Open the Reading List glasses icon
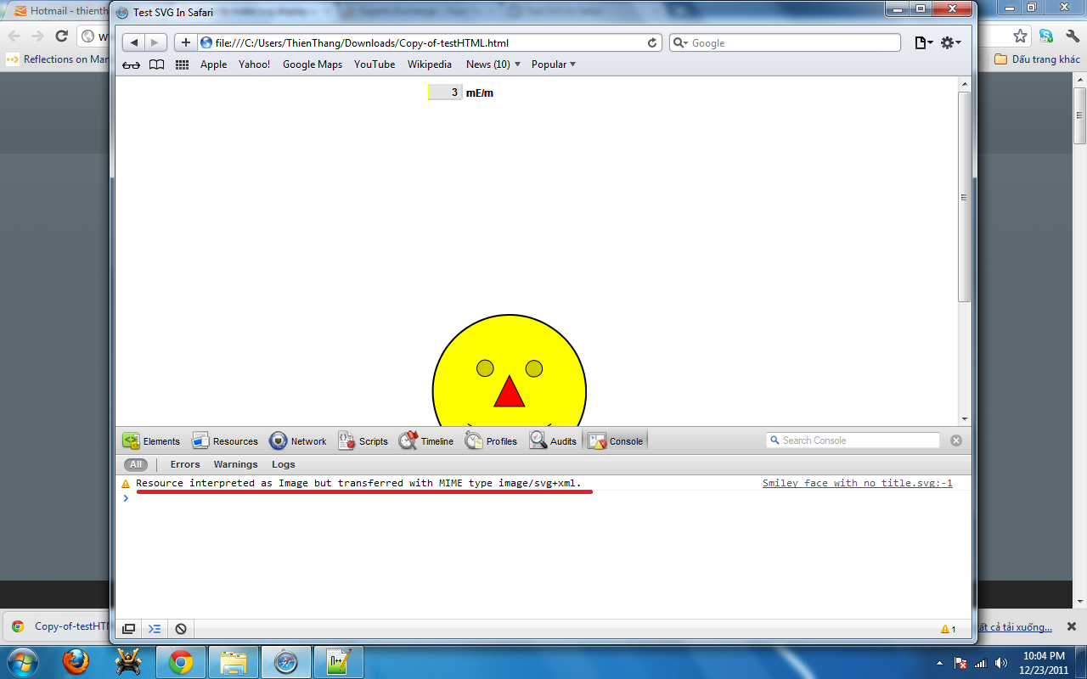 point(132,65)
